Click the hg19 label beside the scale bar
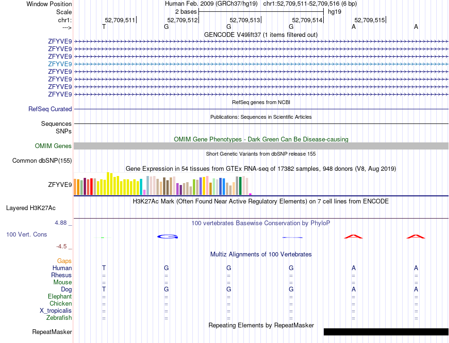This screenshot has height=343, width=449. pos(335,12)
